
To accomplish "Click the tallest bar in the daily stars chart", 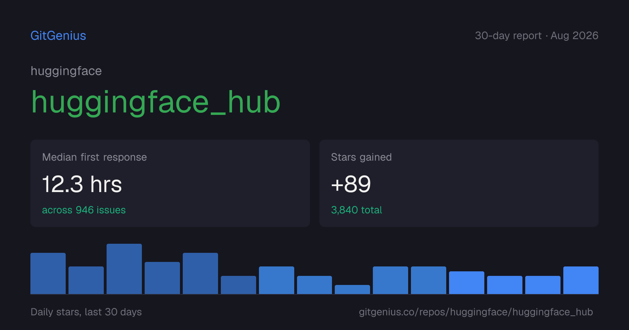I will coord(124,269).
